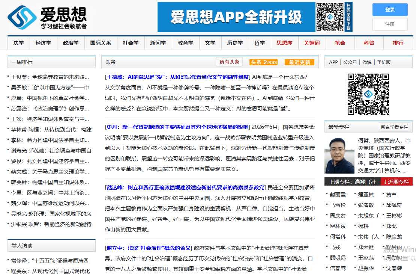Open the 关键词 navigation tab
416x275 pixels.
(312, 43)
